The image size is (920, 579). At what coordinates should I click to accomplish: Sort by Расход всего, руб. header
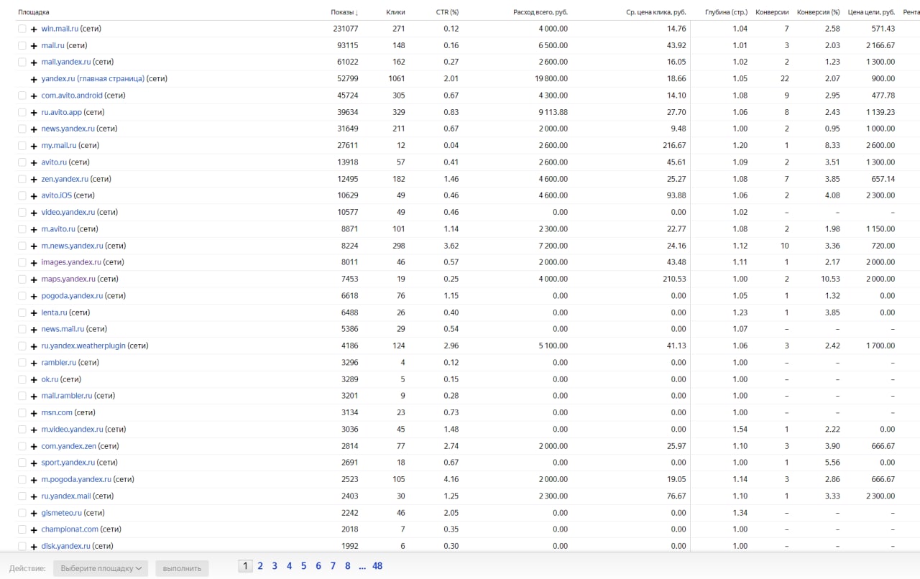point(540,12)
